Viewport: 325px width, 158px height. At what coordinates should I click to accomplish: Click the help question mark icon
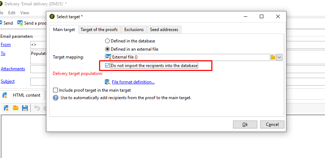point(56,98)
